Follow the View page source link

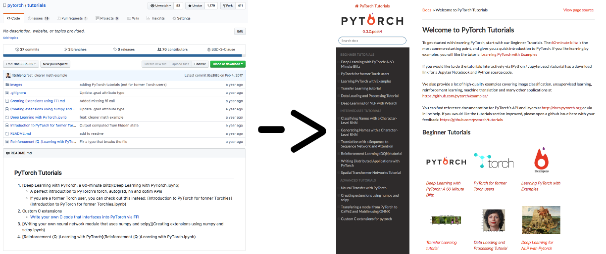click(x=578, y=10)
